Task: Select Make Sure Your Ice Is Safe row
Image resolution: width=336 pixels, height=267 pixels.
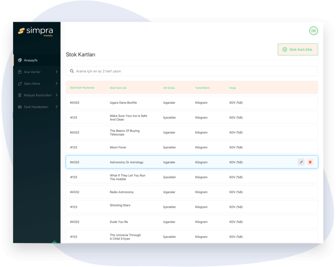Action: (x=192, y=117)
